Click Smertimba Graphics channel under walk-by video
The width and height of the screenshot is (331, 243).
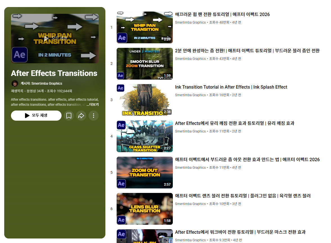click(190, 240)
